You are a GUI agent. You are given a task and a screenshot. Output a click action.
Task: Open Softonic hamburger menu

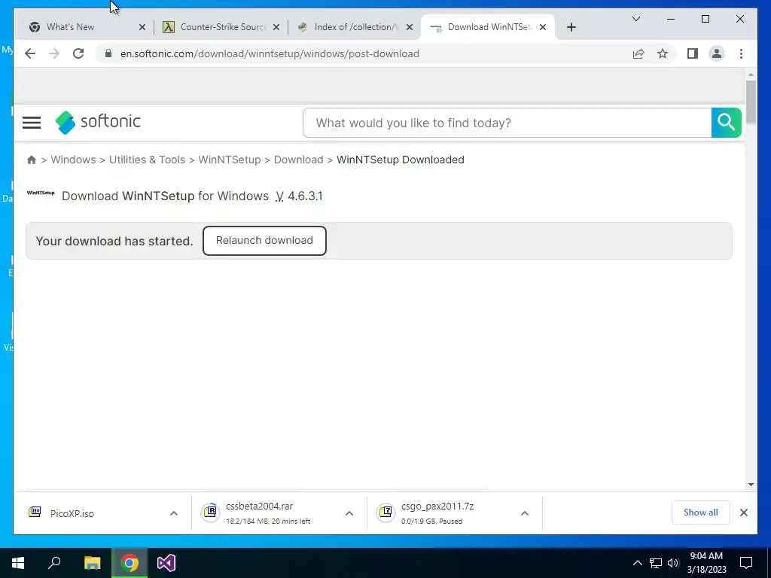pyautogui.click(x=32, y=123)
